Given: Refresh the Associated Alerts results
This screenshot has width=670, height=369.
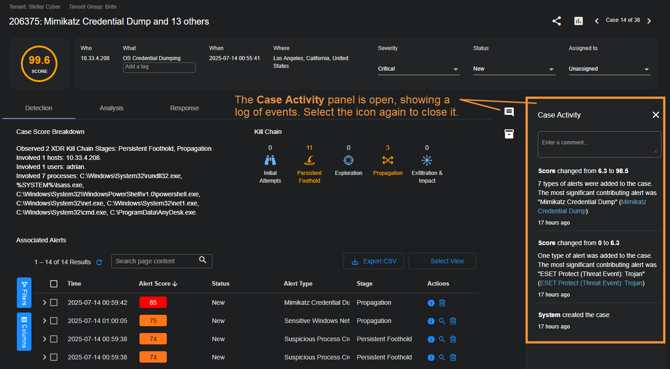Looking at the screenshot, I should click(x=99, y=262).
